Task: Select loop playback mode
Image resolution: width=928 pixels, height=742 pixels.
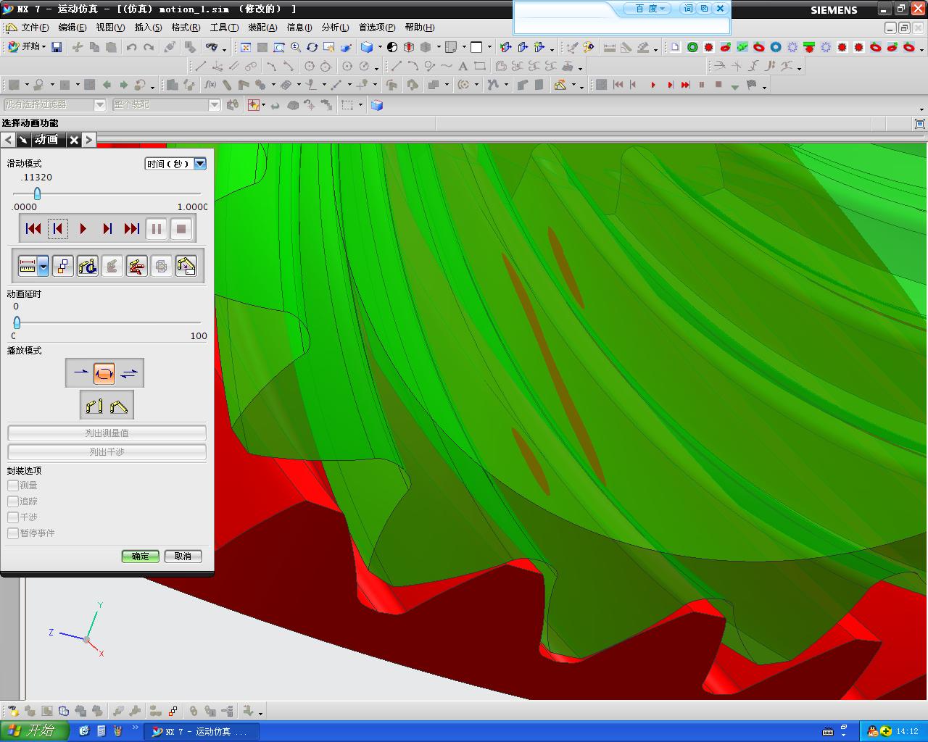Action: (104, 373)
